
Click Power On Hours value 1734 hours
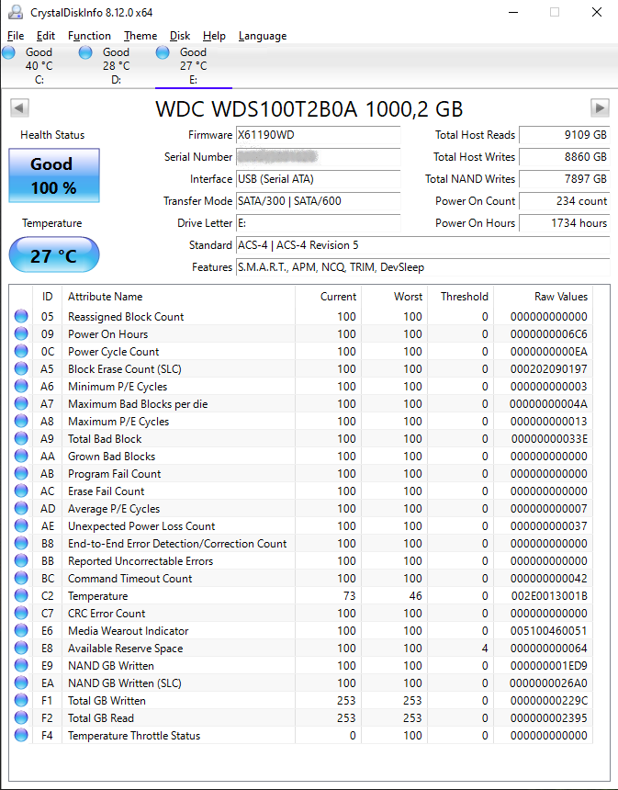[x=565, y=223]
